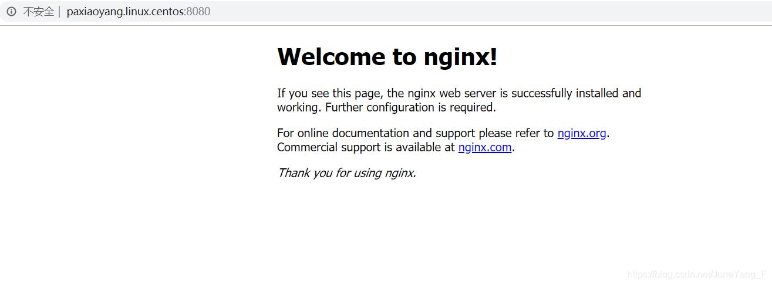Open the nginx.com link
The width and height of the screenshot is (772, 285).
pyautogui.click(x=485, y=147)
